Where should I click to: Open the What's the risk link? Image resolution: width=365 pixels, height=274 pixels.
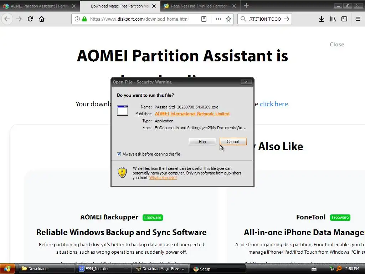click(x=163, y=178)
